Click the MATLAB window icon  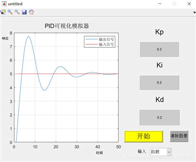(4, 4)
